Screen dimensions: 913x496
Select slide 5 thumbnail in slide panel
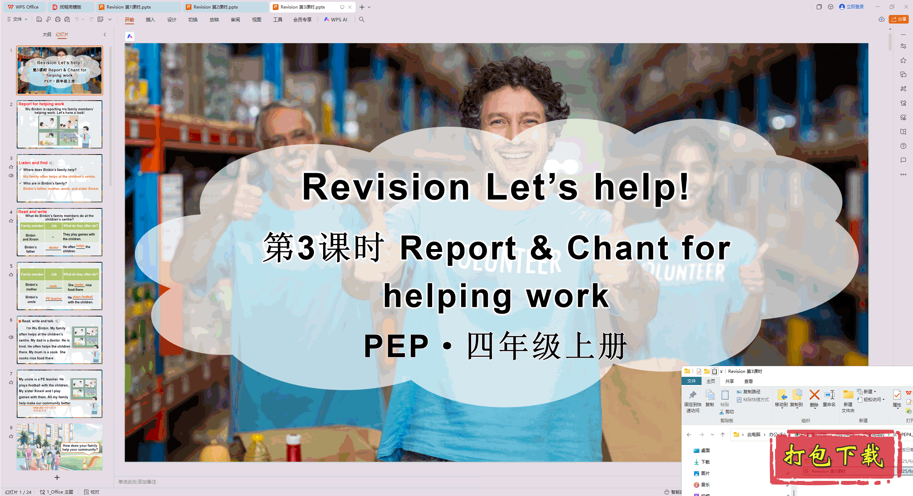click(59, 285)
